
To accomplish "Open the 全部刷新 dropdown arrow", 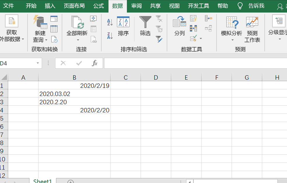I will pos(78,40).
